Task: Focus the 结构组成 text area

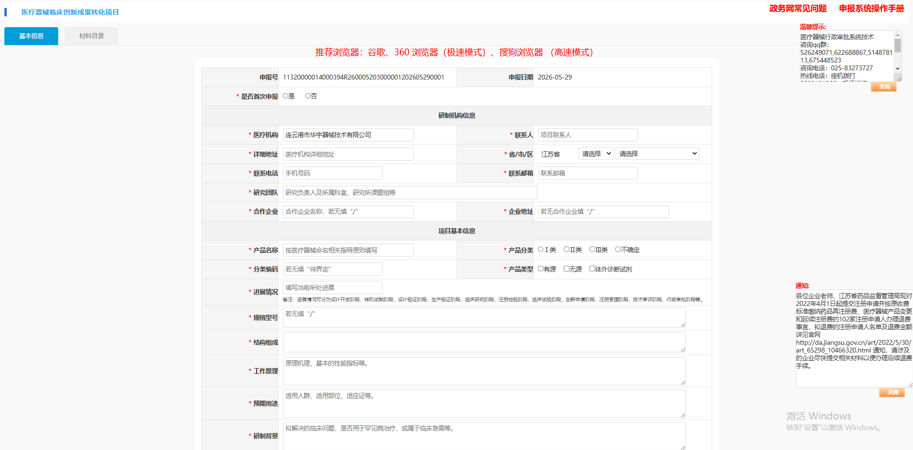Action: (484, 342)
